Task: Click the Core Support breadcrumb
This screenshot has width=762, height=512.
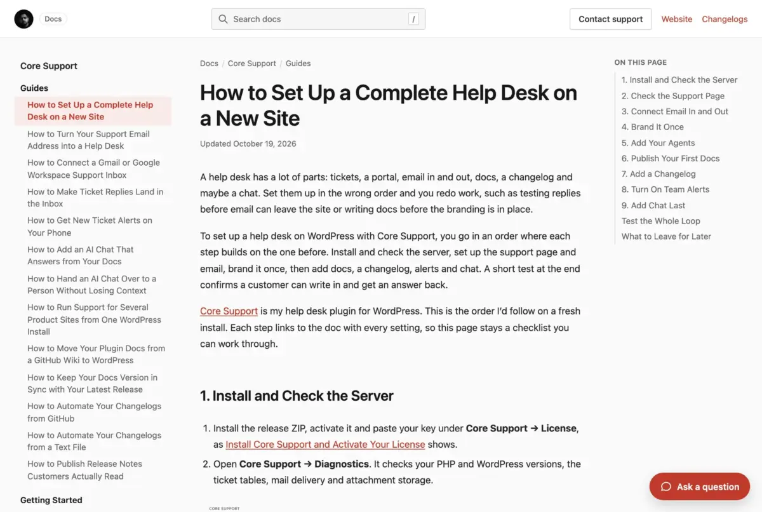Action: pyautogui.click(x=252, y=64)
